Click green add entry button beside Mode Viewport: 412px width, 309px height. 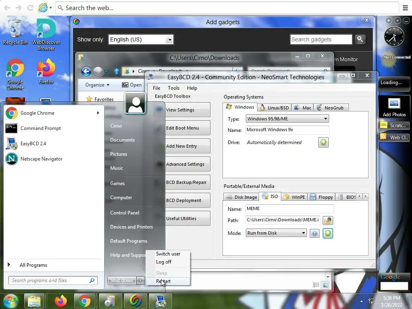coord(328,233)
